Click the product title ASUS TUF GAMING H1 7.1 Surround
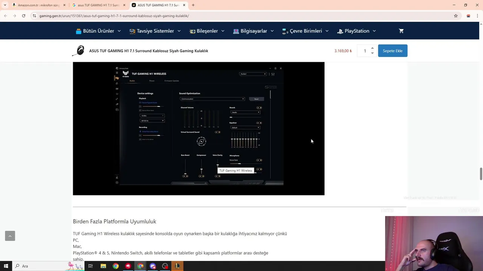Viewport: 483px width, 271px height. coord(149,51)
